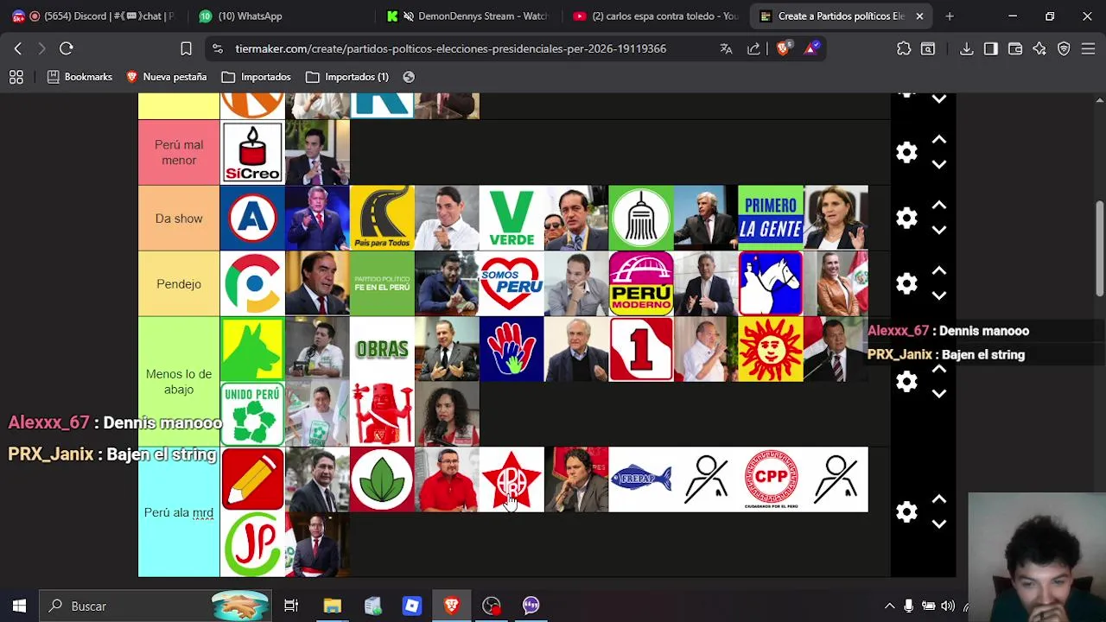This screenshot has width=1106, height=622.
Task: Click the taskbar Buscar search box
Action: click(156, 606)
